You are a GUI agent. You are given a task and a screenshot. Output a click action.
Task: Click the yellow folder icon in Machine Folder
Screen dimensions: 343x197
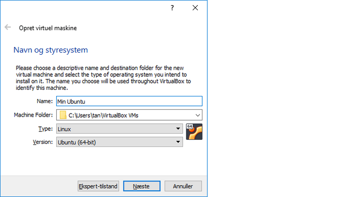pos(63,115)
